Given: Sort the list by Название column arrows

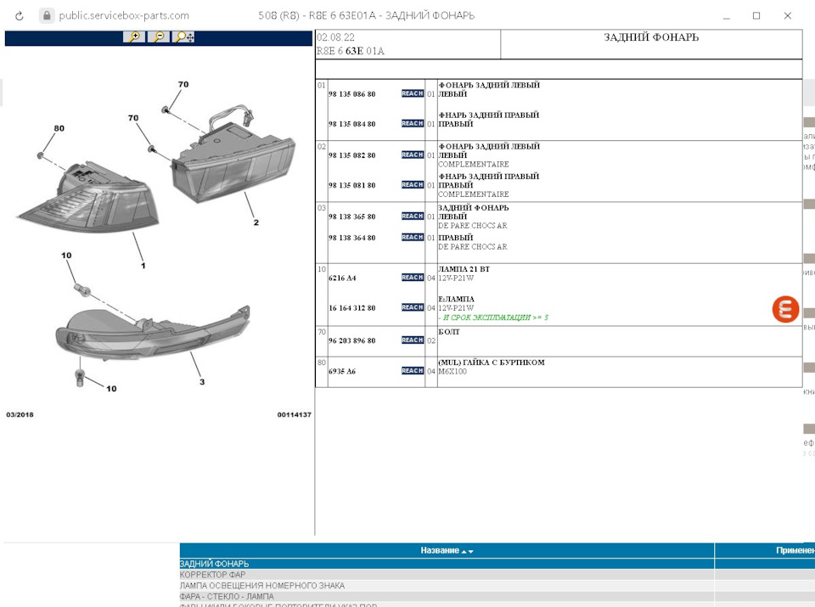Looking at the screenshot, I should point(467,551).
